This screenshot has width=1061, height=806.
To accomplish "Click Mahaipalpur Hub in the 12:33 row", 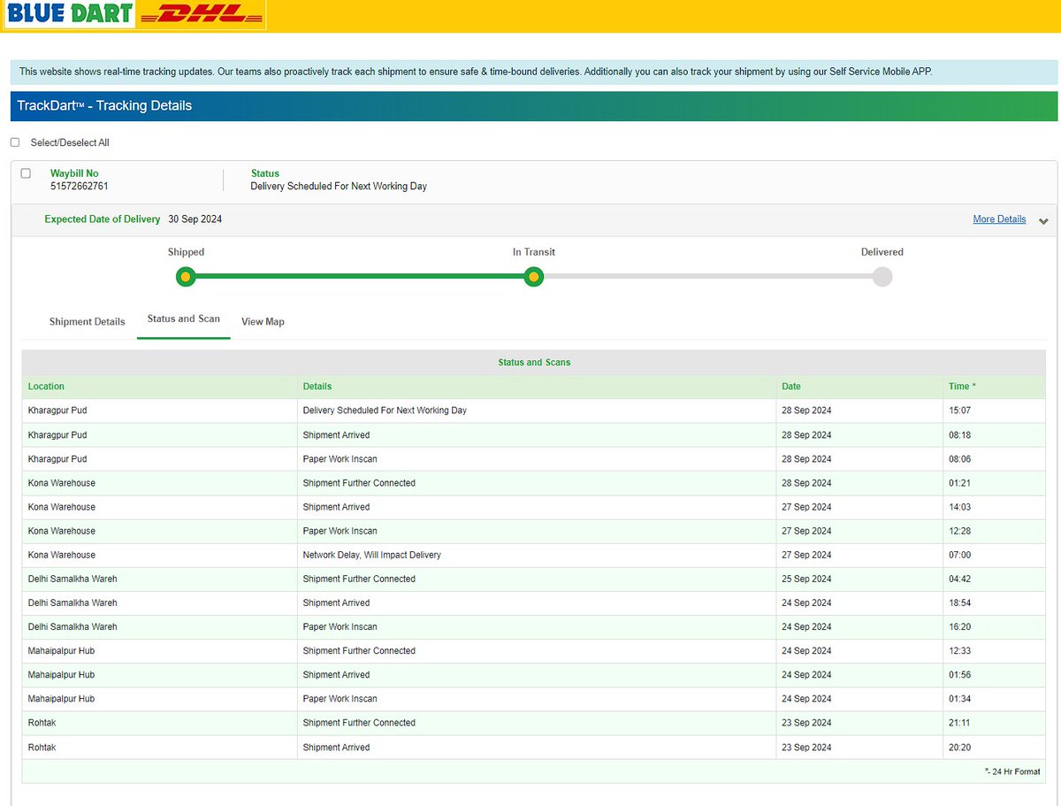I will [x=61, y=650].
